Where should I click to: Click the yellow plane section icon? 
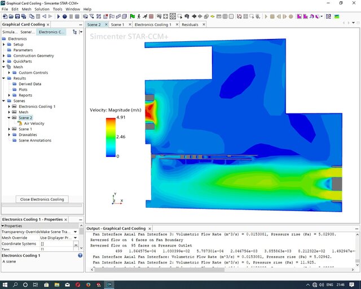(213, 16)
